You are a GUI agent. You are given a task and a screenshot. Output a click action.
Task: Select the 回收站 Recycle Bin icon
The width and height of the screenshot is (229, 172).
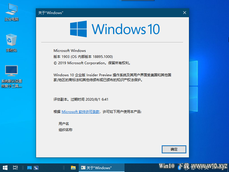[11, 43]
